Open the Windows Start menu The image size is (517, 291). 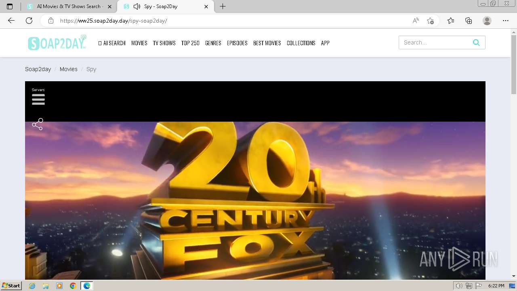[11, 286]
